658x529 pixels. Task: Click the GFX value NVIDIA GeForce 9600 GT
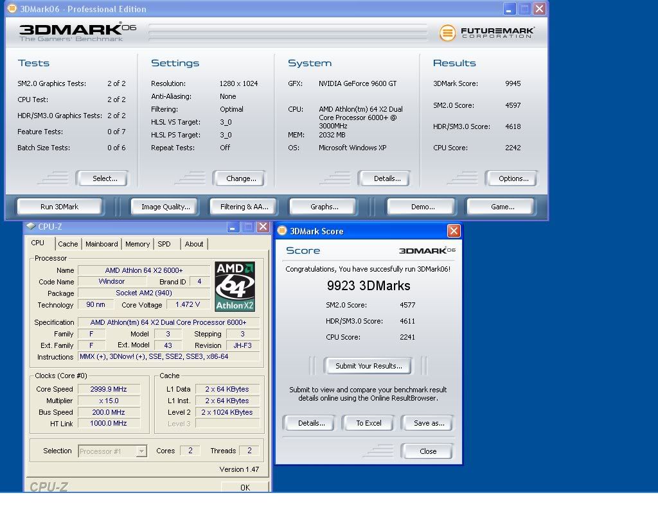tap(357, 83)
